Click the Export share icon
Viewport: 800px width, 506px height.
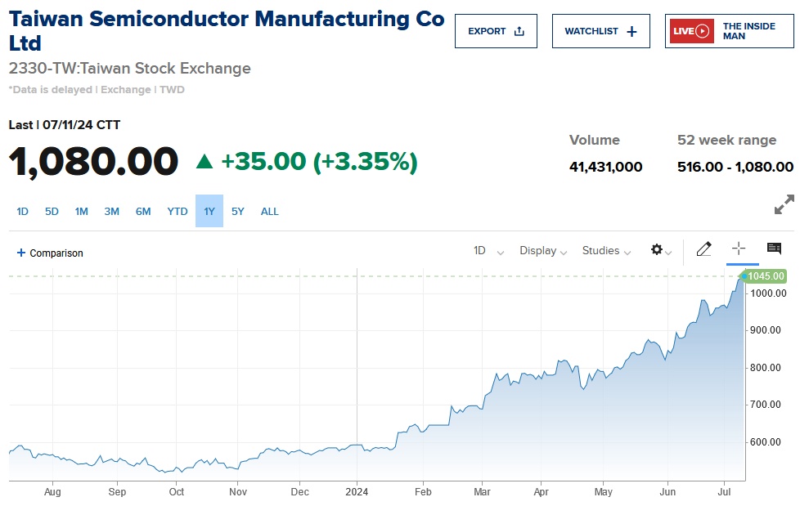point(519,31)
